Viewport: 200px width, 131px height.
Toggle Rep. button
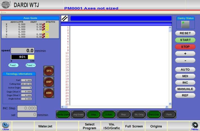(x=124, y=114)
